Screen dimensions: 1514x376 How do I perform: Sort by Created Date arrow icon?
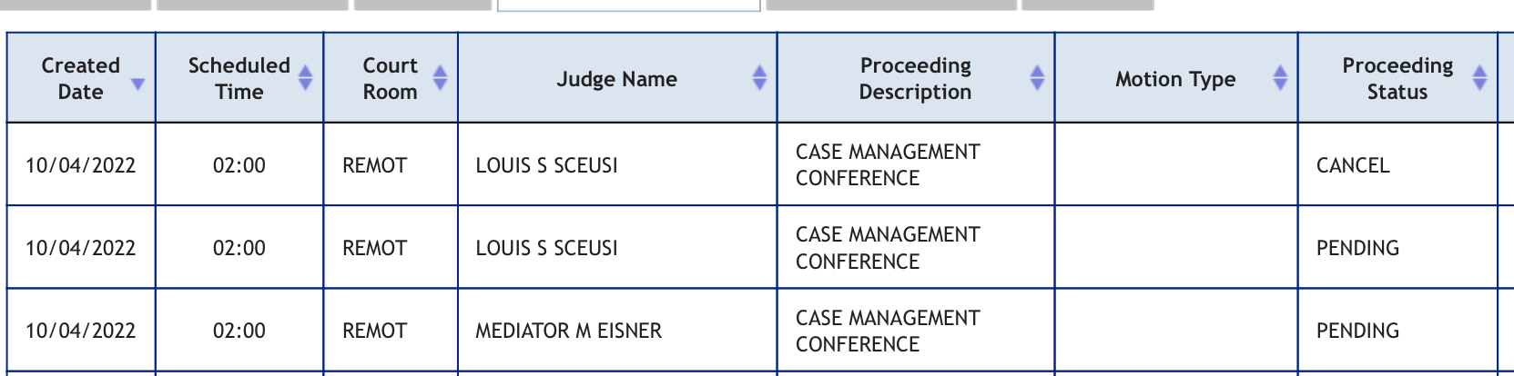pyautogui.click(x=137, y=84)
